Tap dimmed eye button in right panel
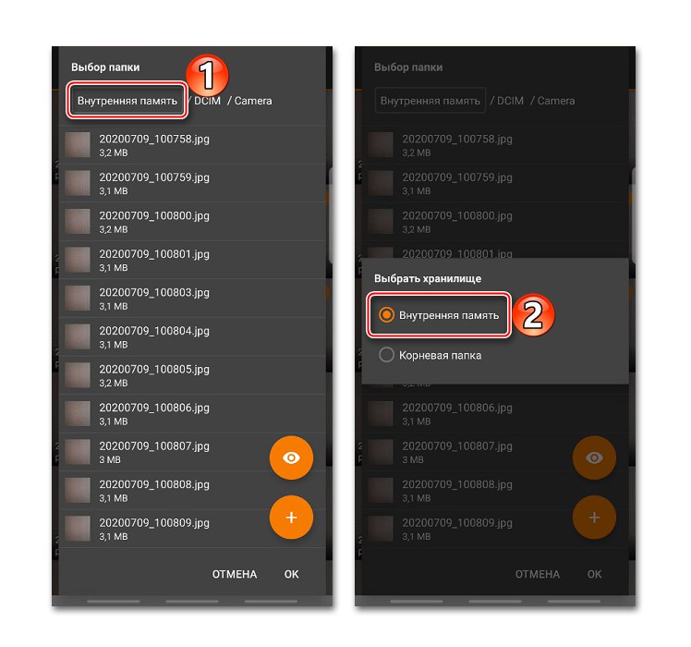 (594, 458)
